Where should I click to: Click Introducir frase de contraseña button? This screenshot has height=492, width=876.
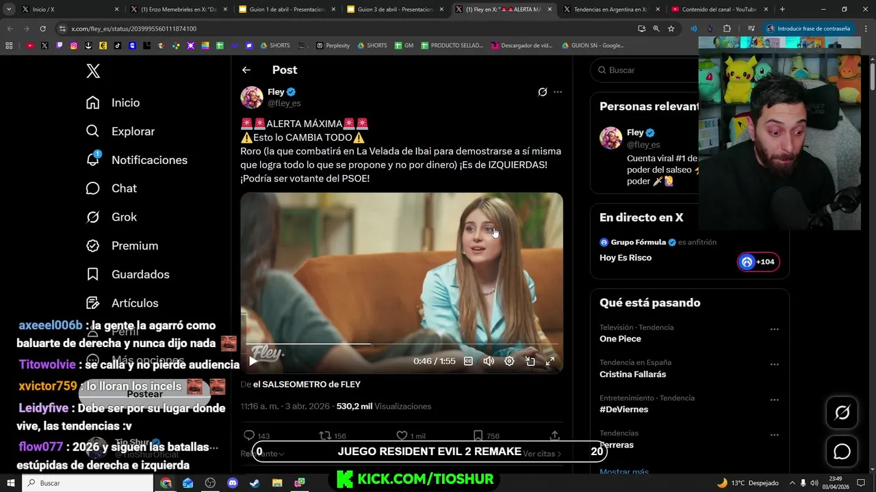810,29
